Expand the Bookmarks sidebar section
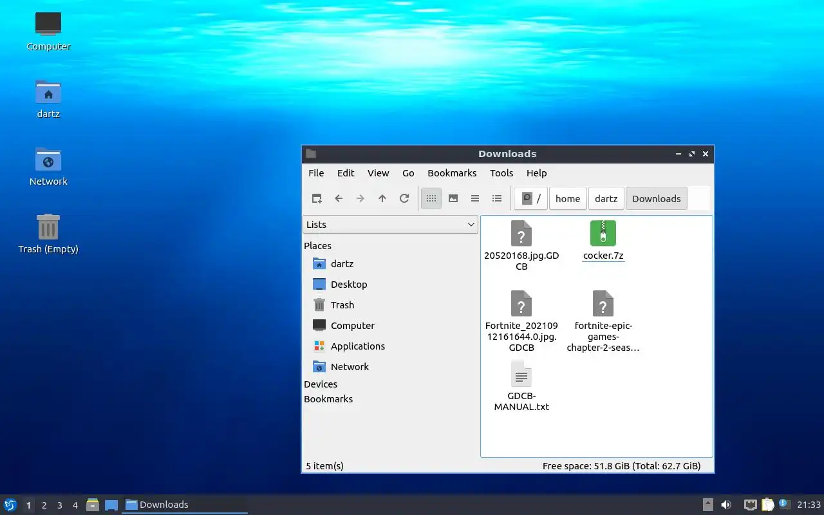 tap(328, 399)
